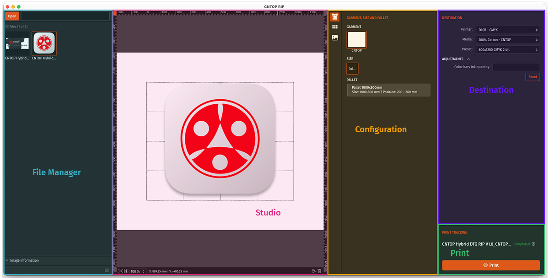This screenshot has height=280, width=549.
Task: Open the Preset dropdown 600x1200 CMYK 2 bit
Action: pyautogui.click(x=508, y=49)
